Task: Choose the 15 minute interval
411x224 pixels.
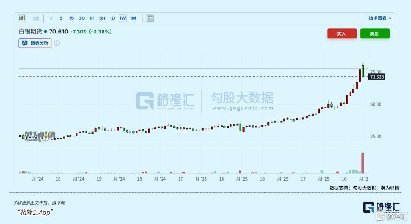Action: coord(71,18)
